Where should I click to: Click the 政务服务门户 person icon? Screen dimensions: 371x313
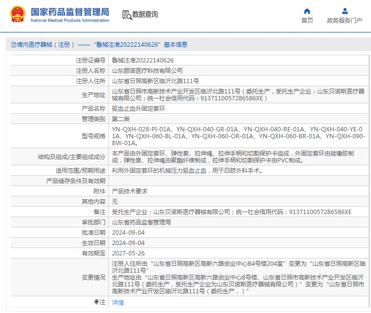(345, 11)
